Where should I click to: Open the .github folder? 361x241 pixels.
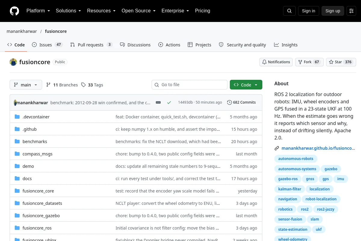tap(29, 129)
